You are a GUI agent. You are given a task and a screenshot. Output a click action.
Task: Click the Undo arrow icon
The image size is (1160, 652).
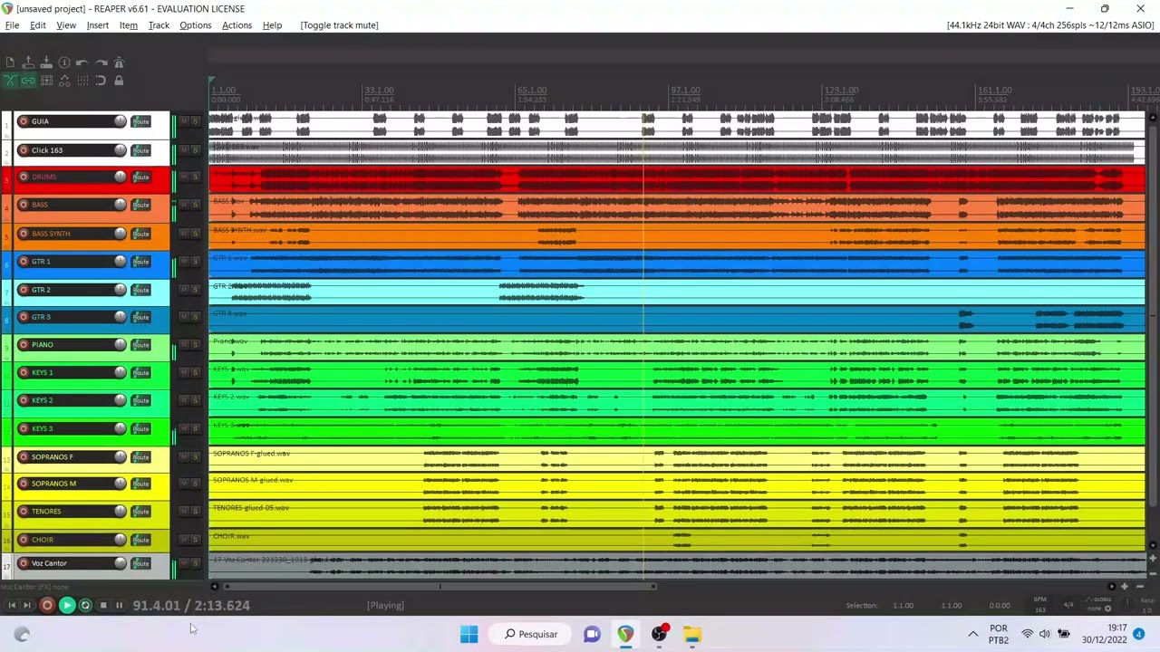[x=82, y=62]
